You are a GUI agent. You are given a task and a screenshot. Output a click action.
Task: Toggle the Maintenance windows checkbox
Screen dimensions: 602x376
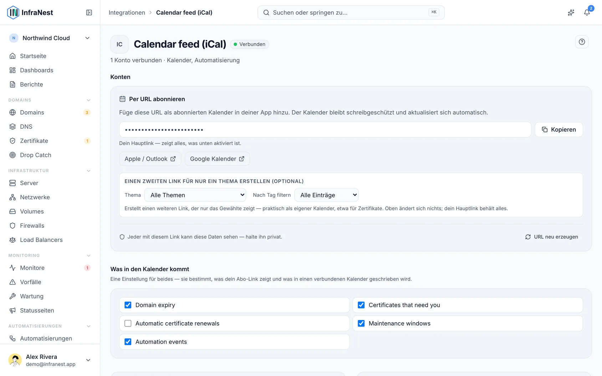[x=361, y=324]
